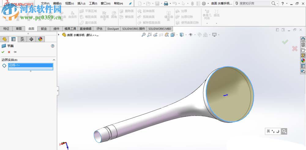The image size is (306, 150).
Task: Open Hide/Show Items eye icon
Action: [191, 35]
